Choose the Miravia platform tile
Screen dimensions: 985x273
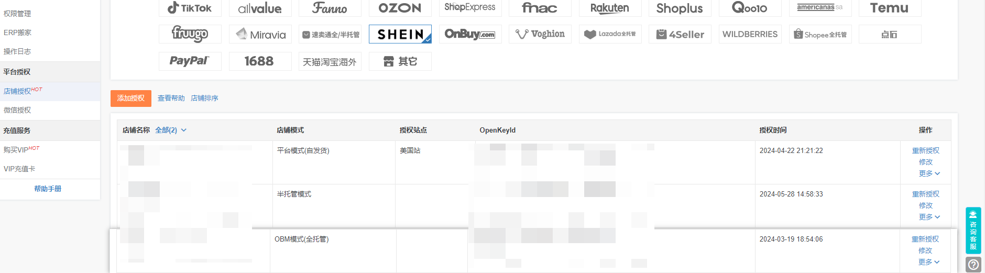pyautogui.click(x=260, y=34)
